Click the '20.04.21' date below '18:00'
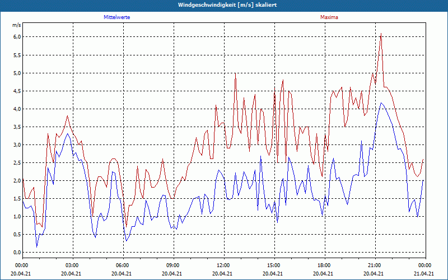 pyautogui.click(x=324, y=273)
